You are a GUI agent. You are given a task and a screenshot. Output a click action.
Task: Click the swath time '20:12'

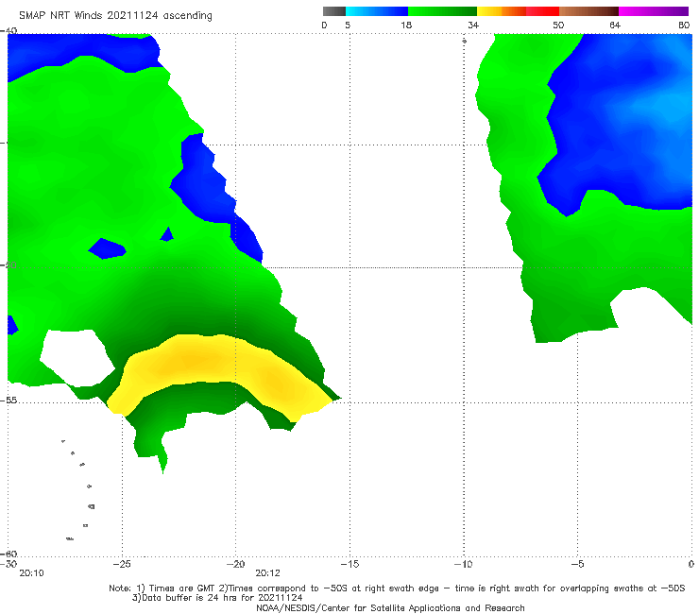[268, 573]
